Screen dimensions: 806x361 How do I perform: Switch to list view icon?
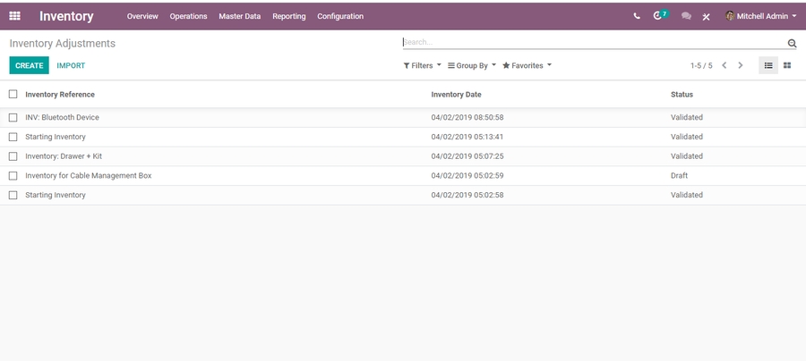pos(768,65)
